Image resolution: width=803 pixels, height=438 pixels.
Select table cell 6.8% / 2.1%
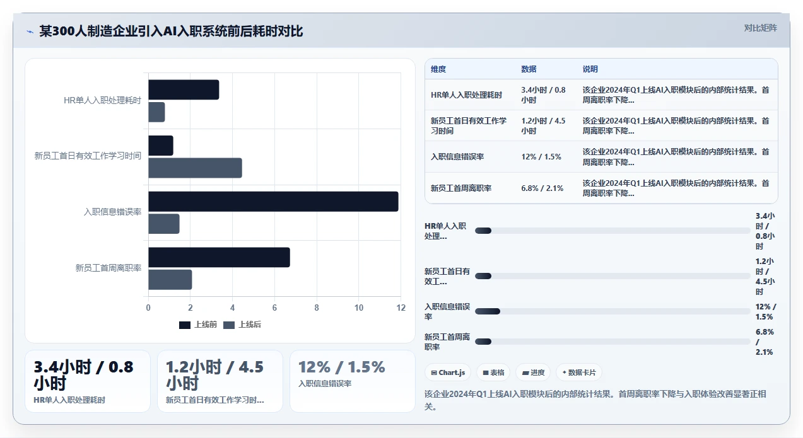click(546, 188)
